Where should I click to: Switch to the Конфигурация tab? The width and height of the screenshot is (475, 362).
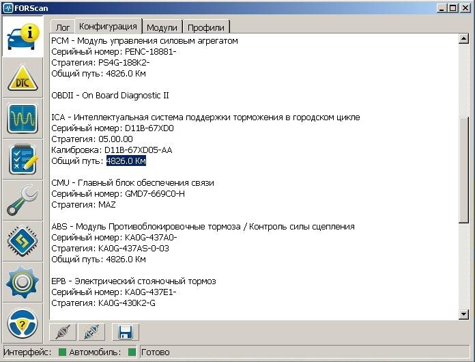coord(108,27)
